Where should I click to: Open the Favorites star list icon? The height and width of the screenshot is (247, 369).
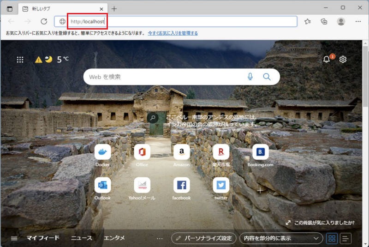click(x=308, y=22)
